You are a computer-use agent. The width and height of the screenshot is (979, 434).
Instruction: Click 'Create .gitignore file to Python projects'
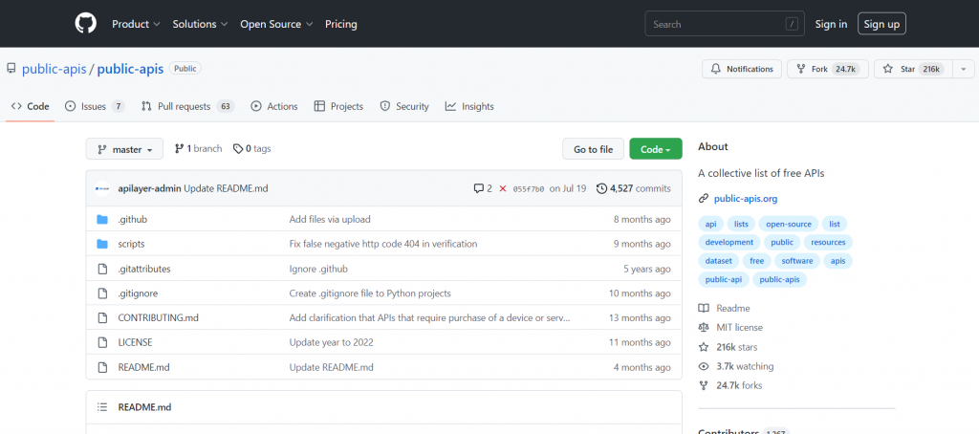tap(370, 293)
